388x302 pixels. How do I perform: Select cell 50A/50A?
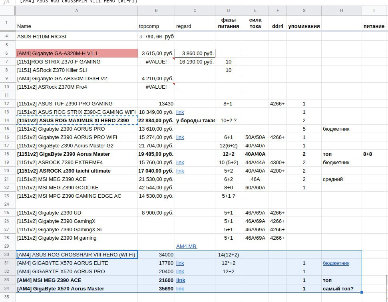click(255, 137)
